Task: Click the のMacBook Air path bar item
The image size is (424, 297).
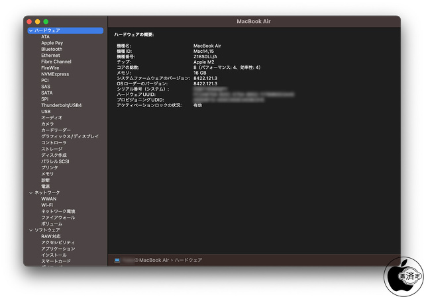Action: [152, 260]
